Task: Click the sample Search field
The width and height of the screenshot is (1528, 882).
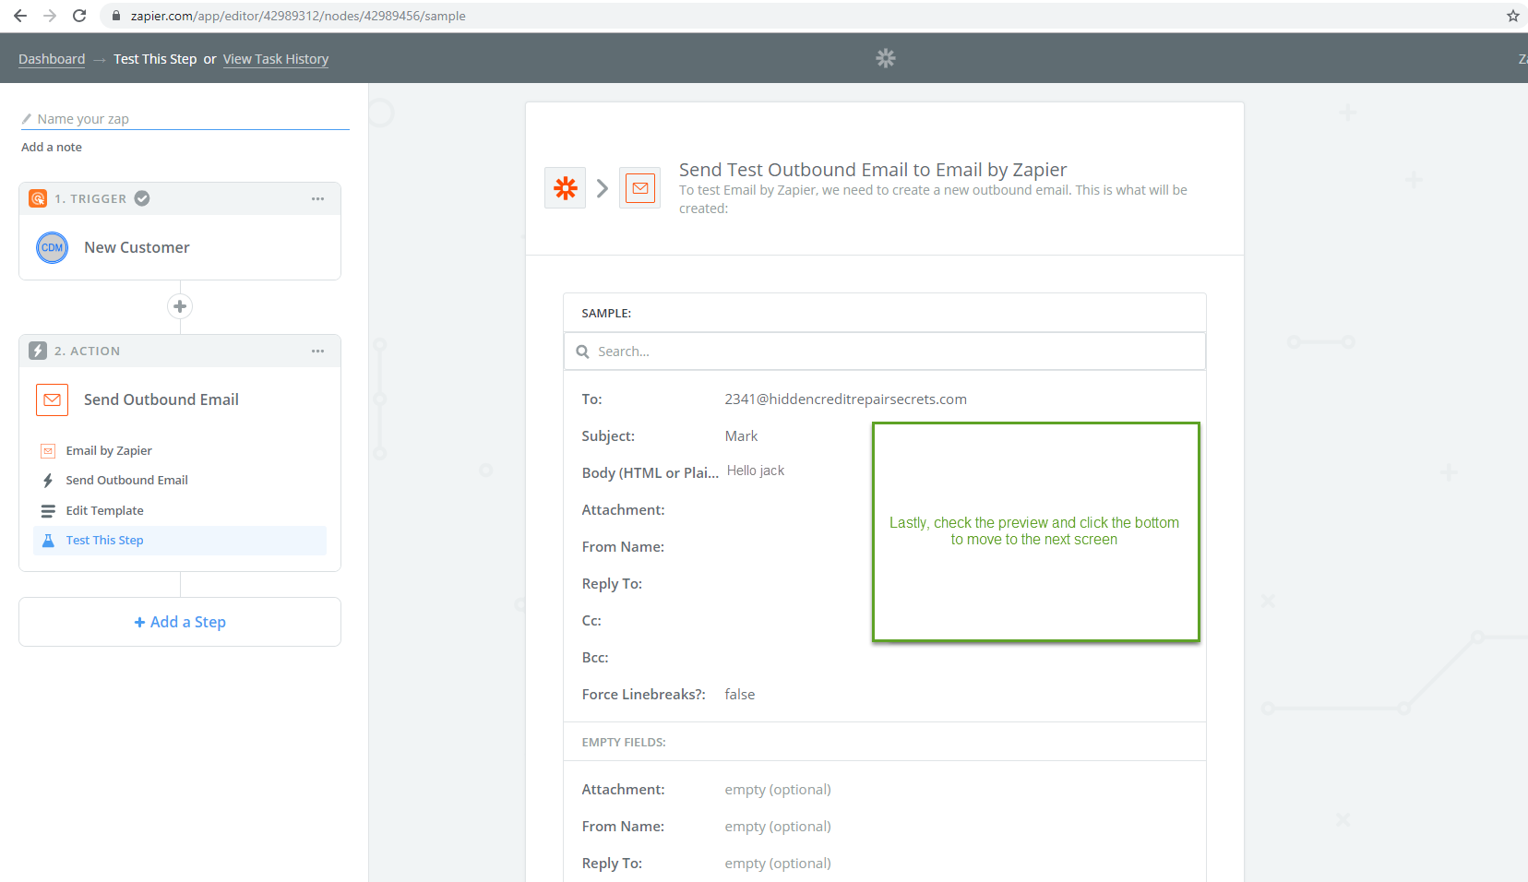Action: click(x=885, y=352)
